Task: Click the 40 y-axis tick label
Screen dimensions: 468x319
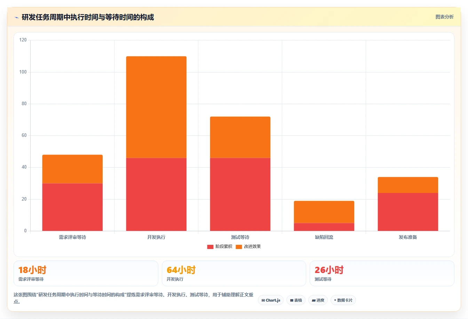Action: tap(24, 167)
